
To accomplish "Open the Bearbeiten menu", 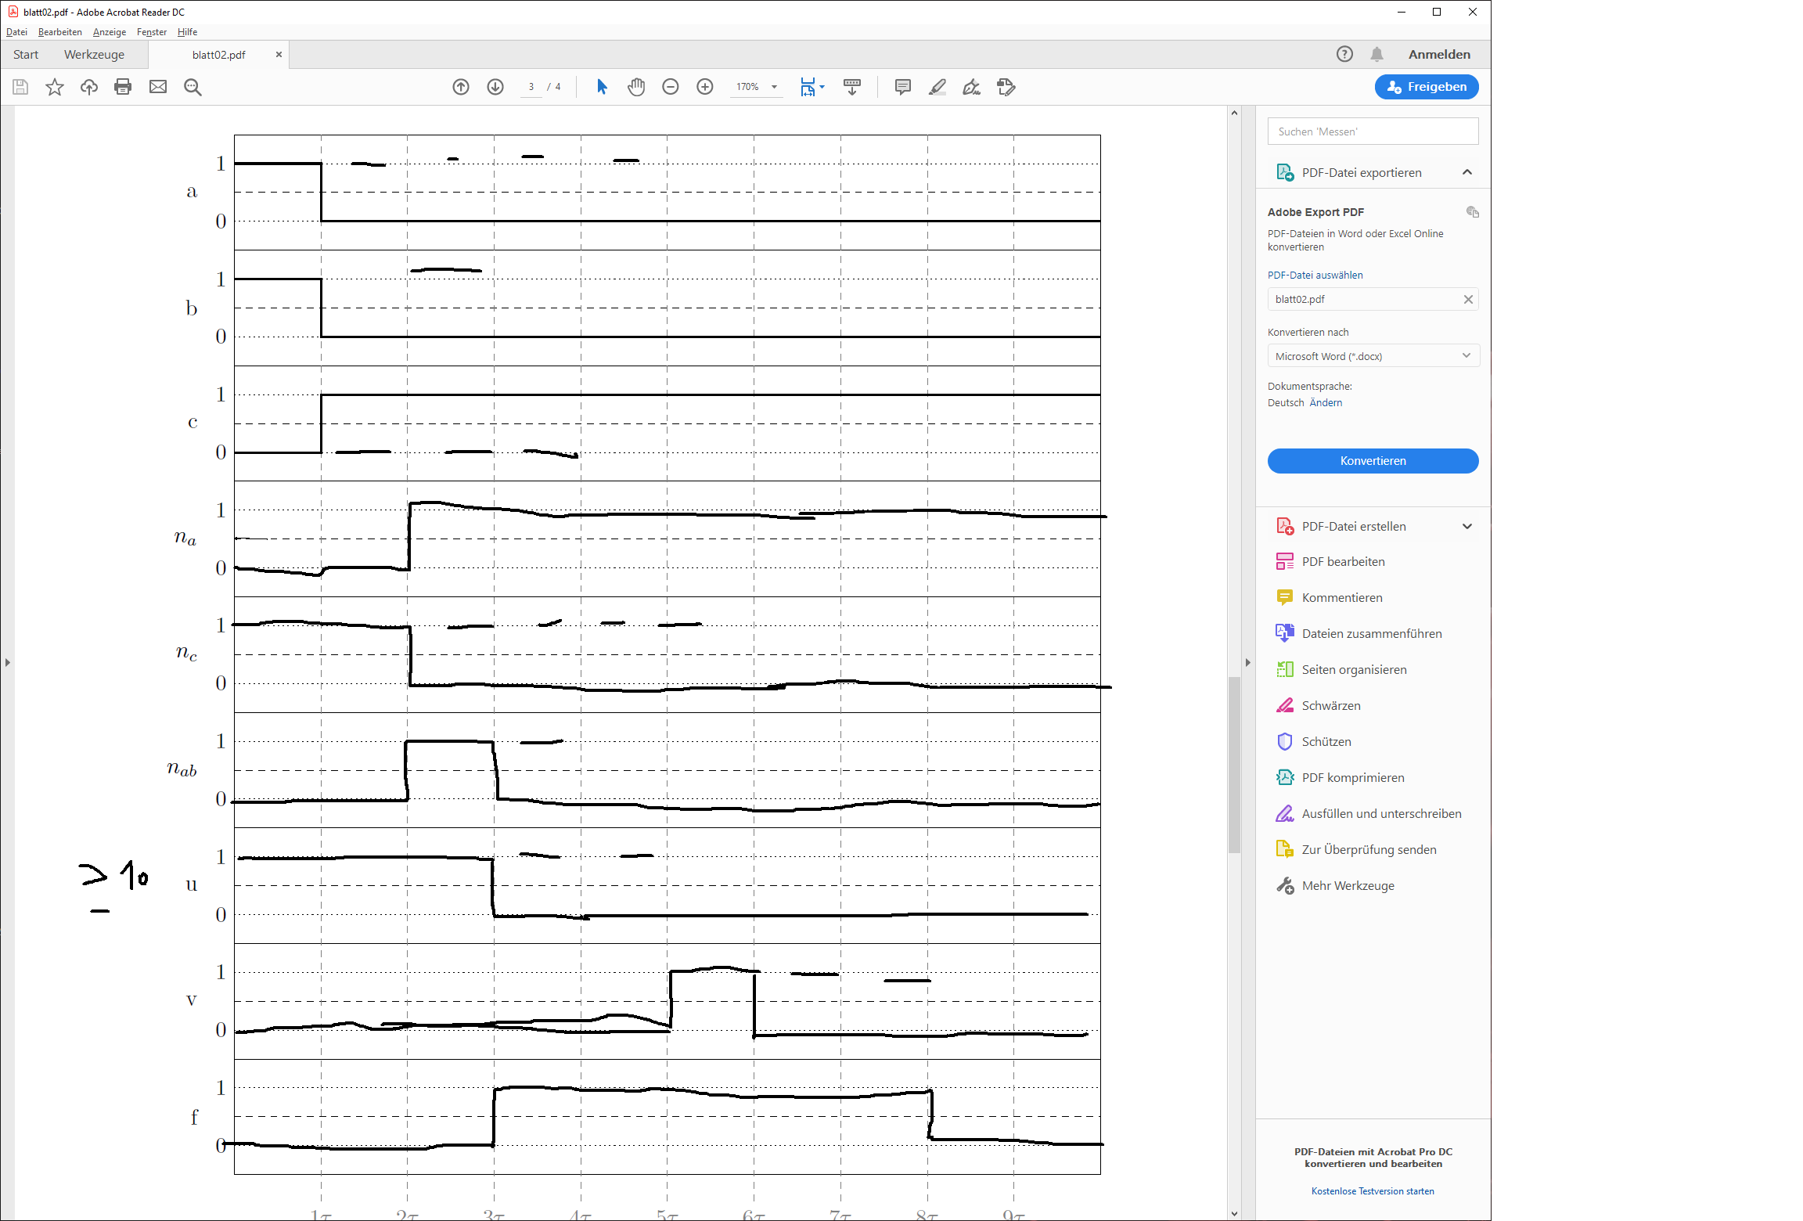I will click(60, 32).
